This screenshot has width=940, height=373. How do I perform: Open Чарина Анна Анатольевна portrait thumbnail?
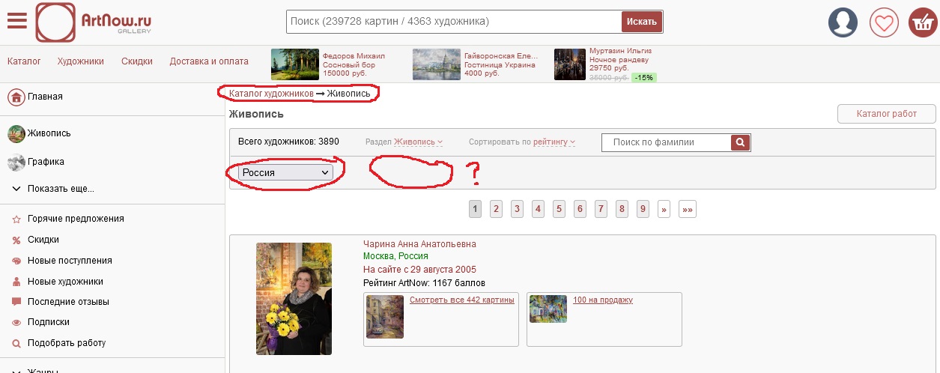point(294,298)
